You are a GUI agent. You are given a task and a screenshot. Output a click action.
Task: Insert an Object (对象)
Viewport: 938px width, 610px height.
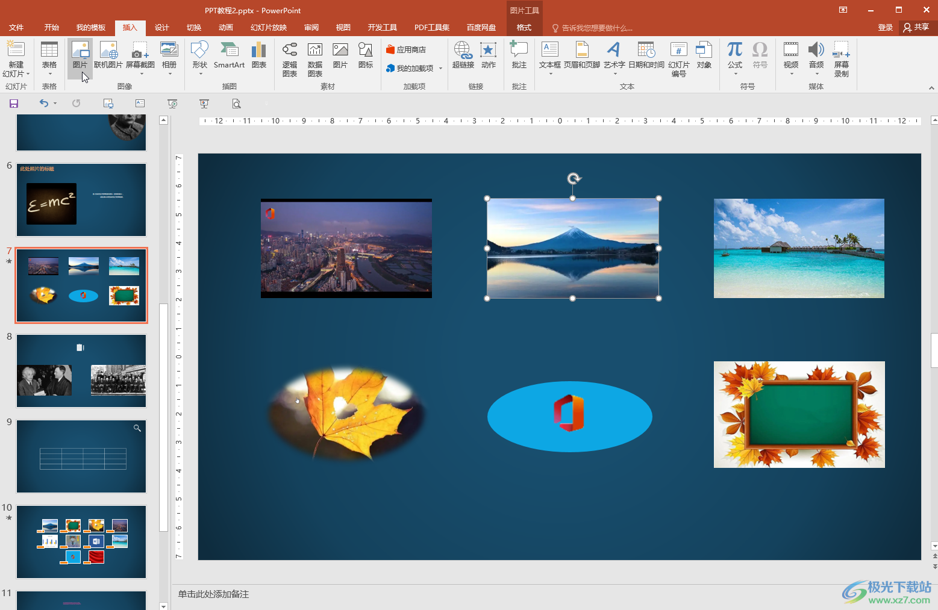pyautogui.click(x=704, y=54)
